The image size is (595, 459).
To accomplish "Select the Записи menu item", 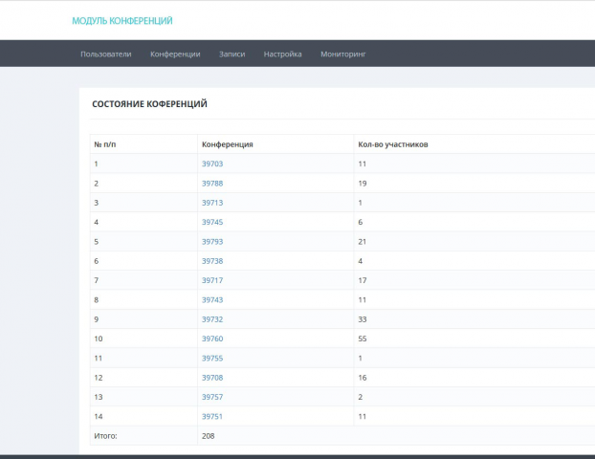I will click(x=231, y=55).
